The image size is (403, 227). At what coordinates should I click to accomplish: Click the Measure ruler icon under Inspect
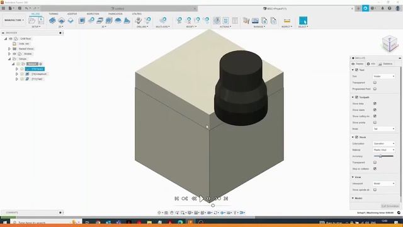(287, 21)
